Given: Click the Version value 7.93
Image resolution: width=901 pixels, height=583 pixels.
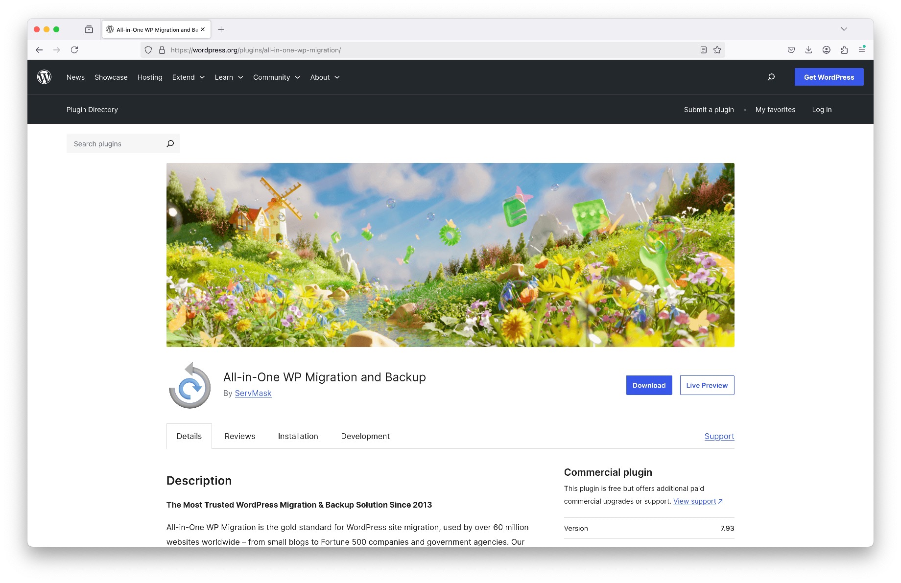Looking at the screenshot, I should click(727, 528).
